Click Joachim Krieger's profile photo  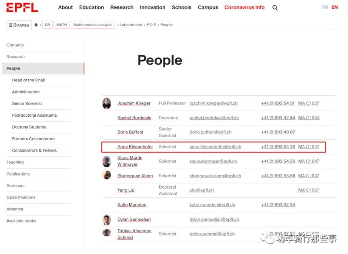(107, 103)
